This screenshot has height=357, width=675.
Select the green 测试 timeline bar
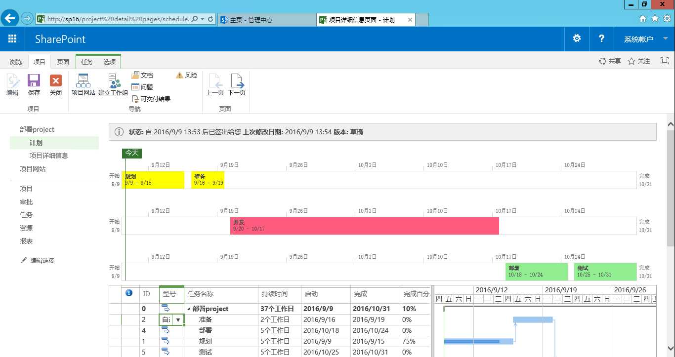(x=605, y=272)
